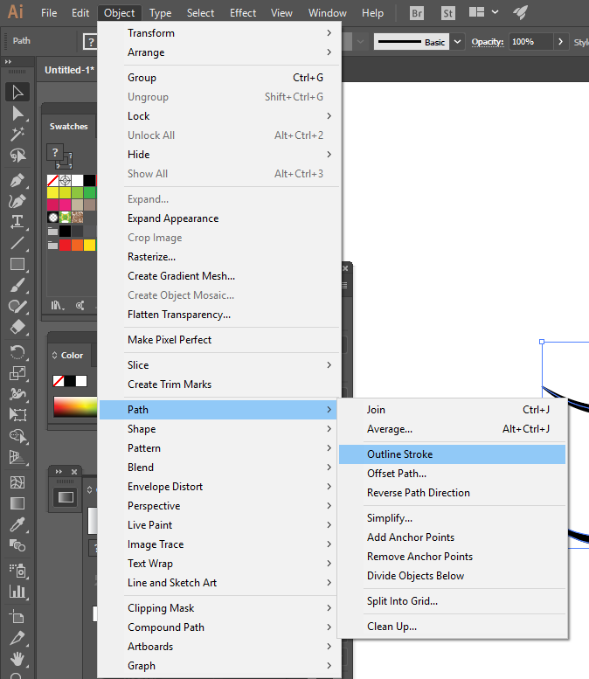Click the yellow swatch in Swatches panel
589x679 pixels.
52,193
